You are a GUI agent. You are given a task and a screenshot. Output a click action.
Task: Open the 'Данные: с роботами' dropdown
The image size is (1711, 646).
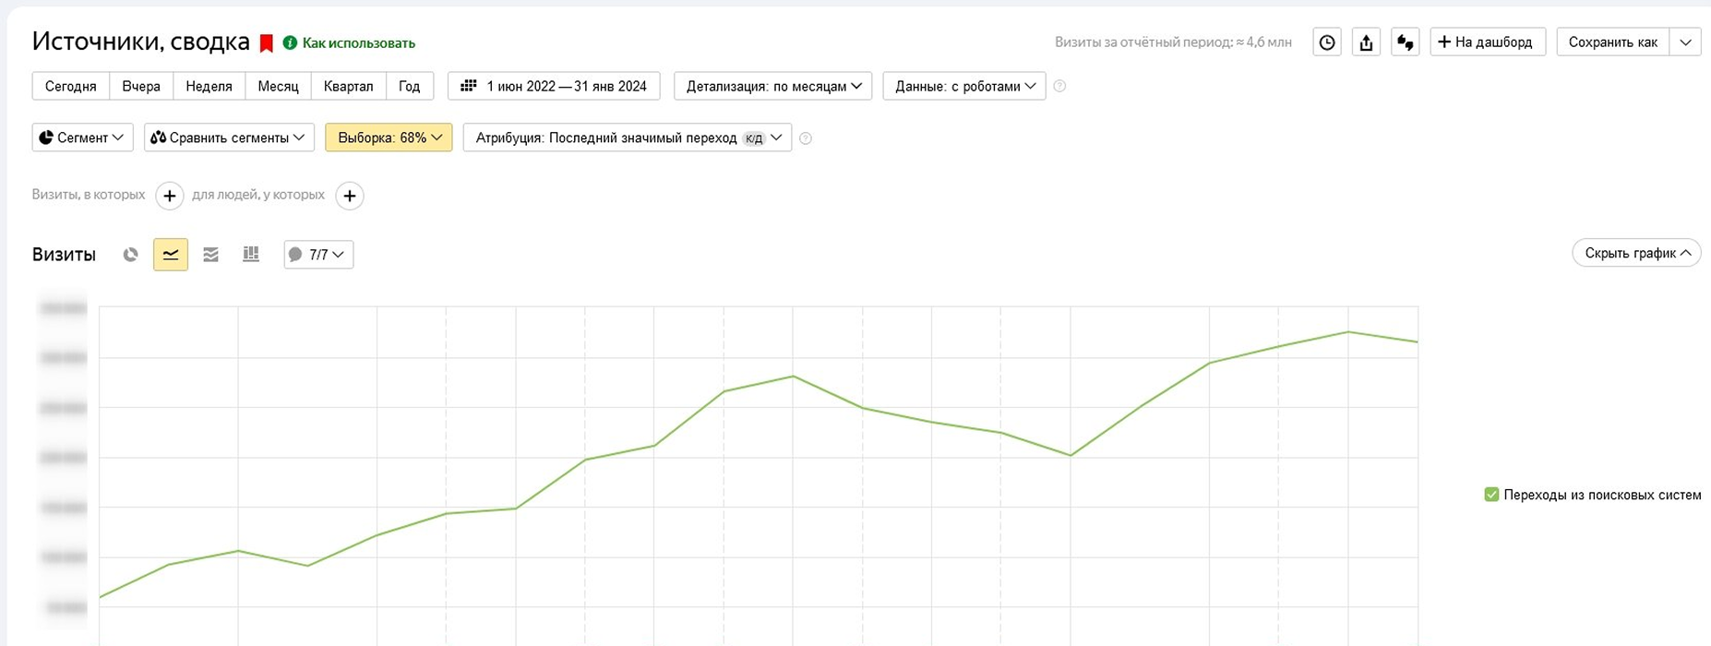pyautogui.click(x=964, y=86)
